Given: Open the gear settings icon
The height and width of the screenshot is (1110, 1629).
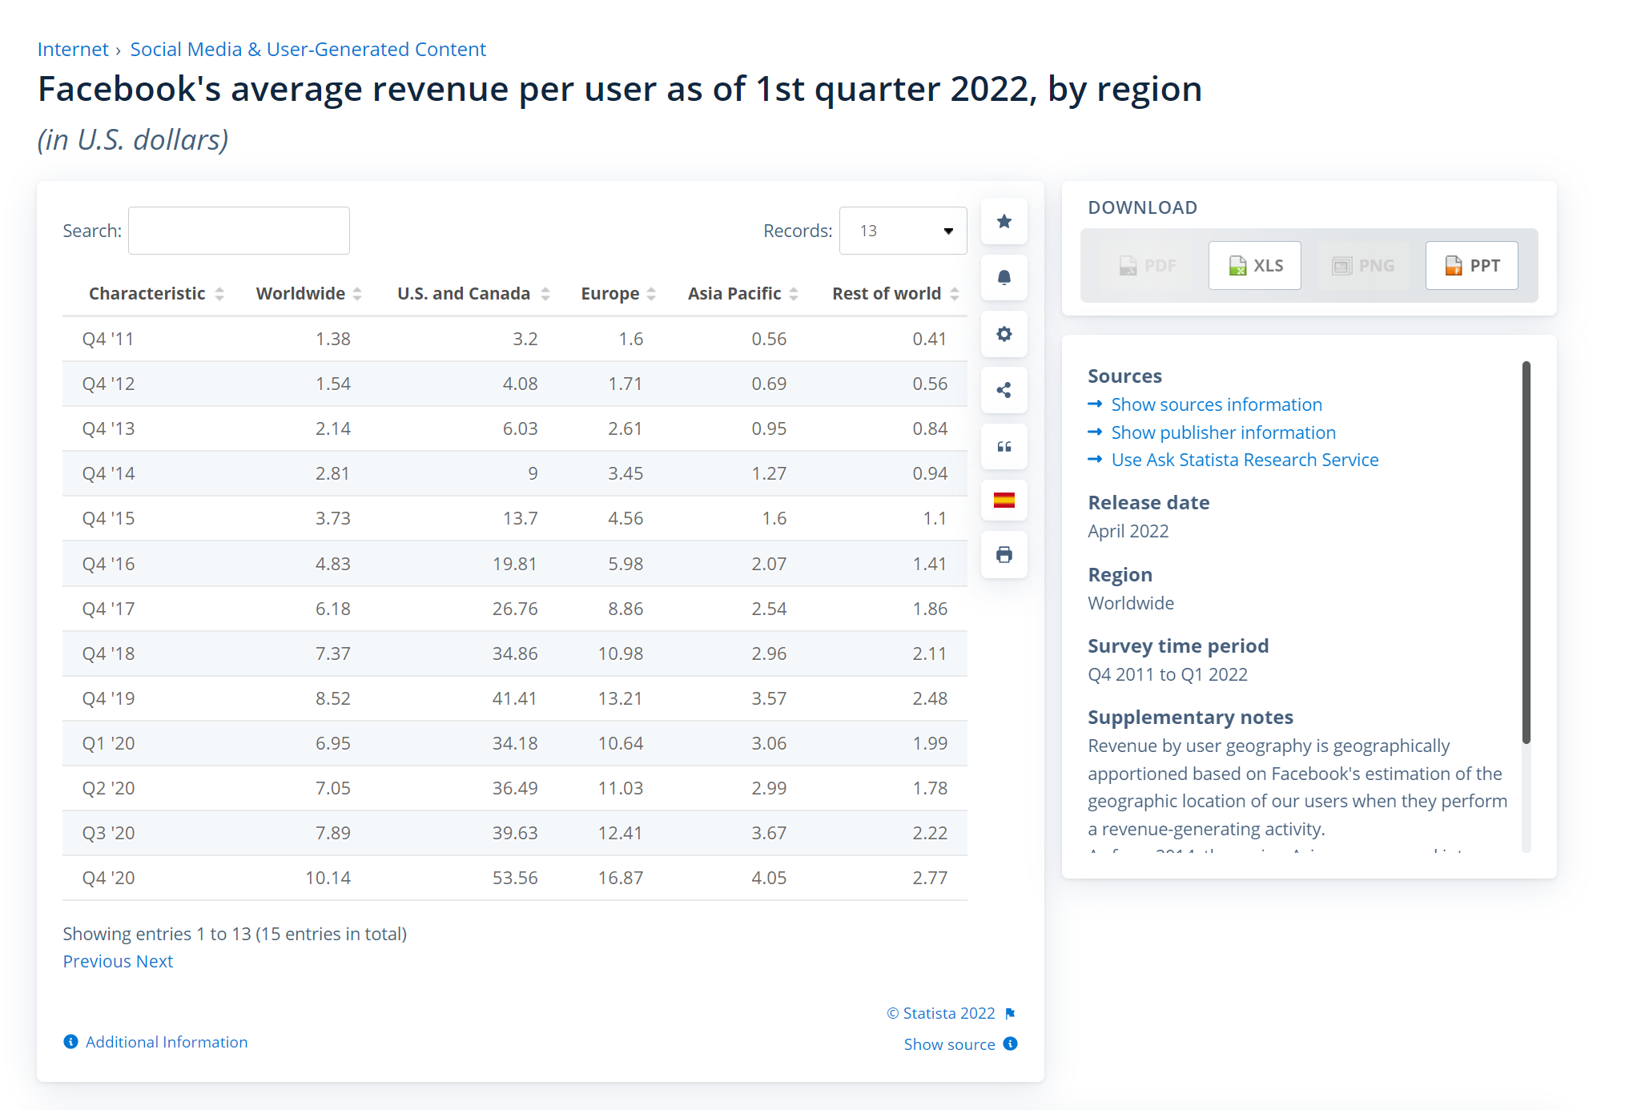Looking at the screenshot, I should 1004,334.
